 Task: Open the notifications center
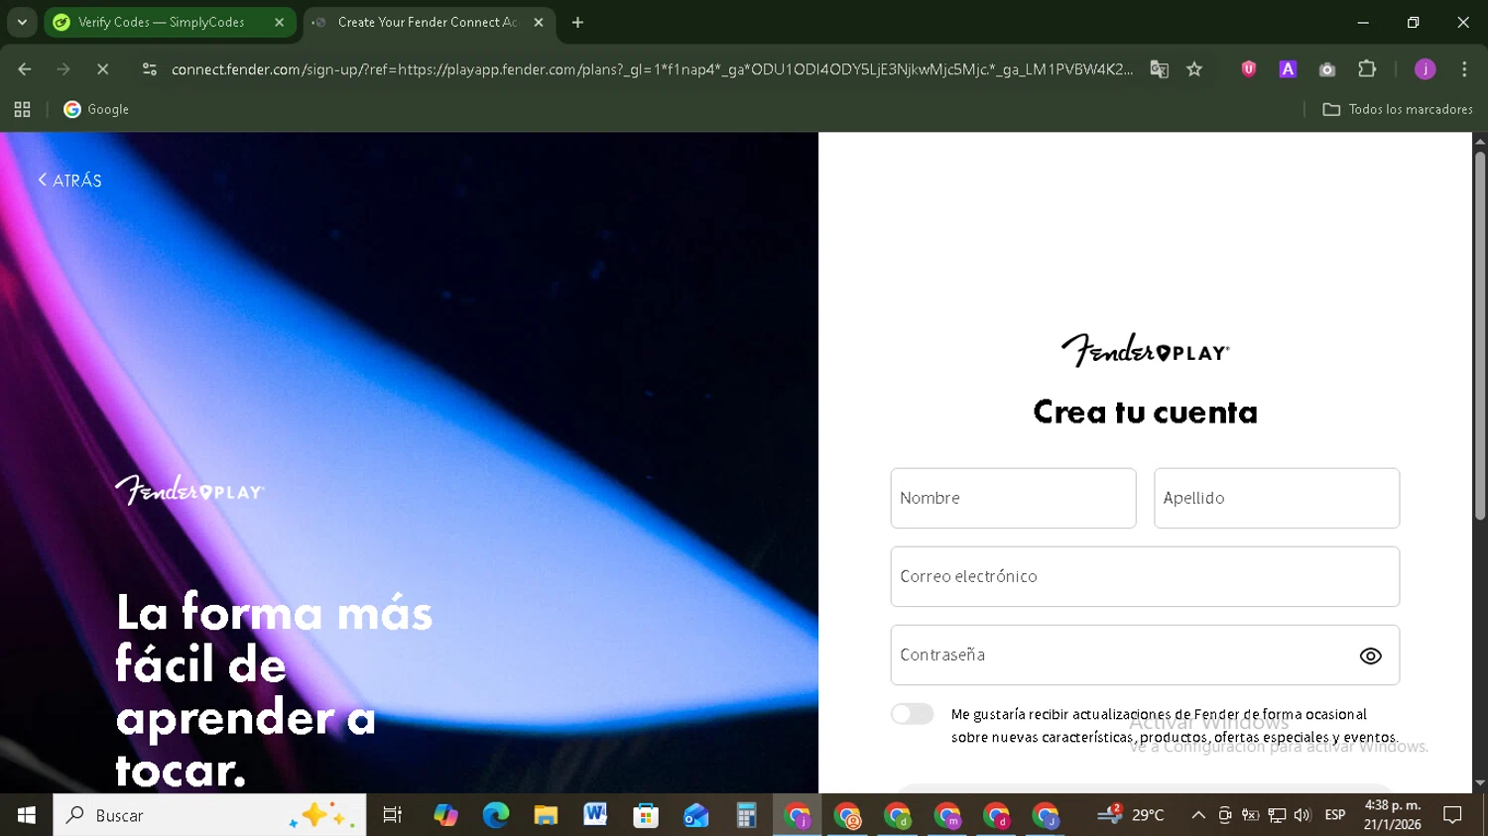tap(1452, 815)
